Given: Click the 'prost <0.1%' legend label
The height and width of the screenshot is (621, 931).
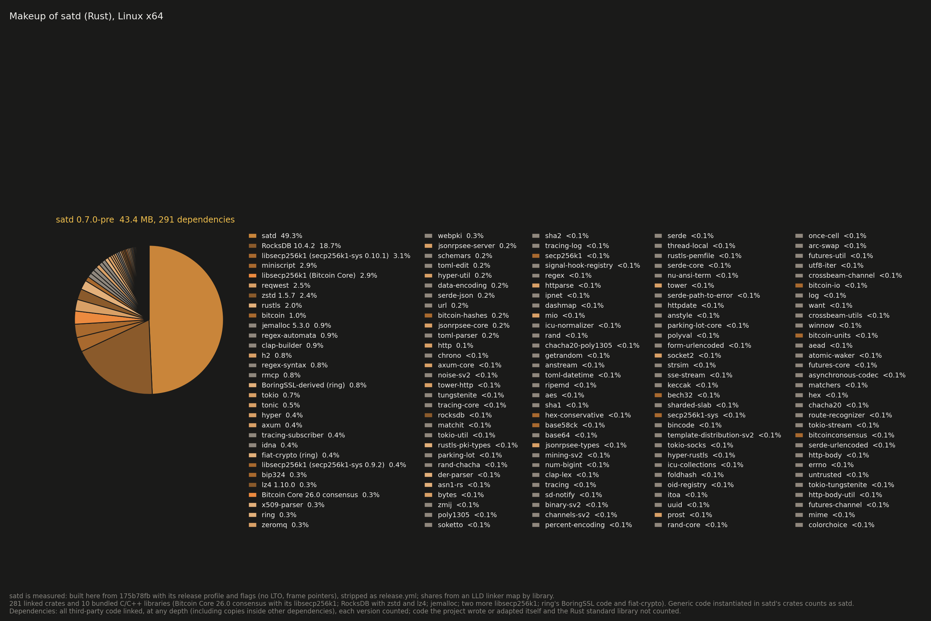Looking at the screenshot, I should (690, 515).
